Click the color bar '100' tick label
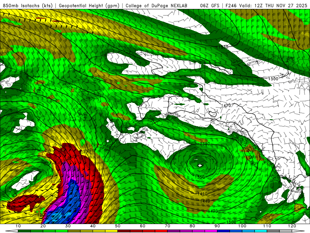Screen dimensions: 310x233 [x=242, y=226]
